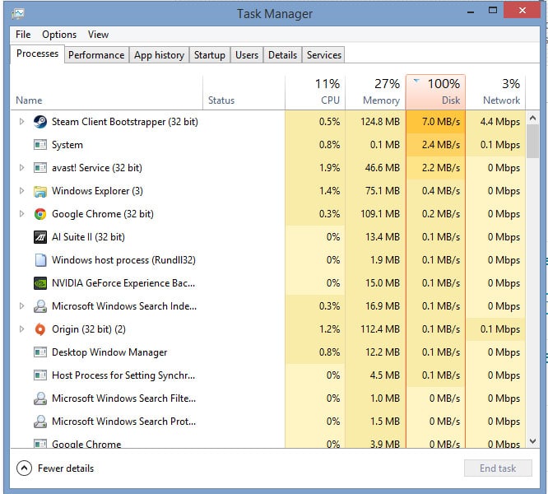Sort processes by Network column
The width and height of the screenshot is (548, 494).
pos(495,92)
